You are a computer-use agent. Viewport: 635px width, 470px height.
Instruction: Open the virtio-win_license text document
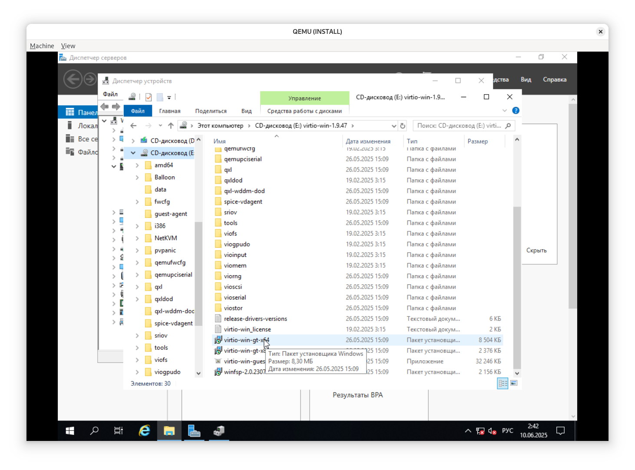pos(247,329)
